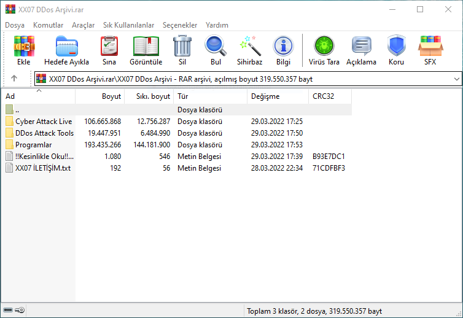Click the WinRAR title bar icon

(x=10, y=9)
